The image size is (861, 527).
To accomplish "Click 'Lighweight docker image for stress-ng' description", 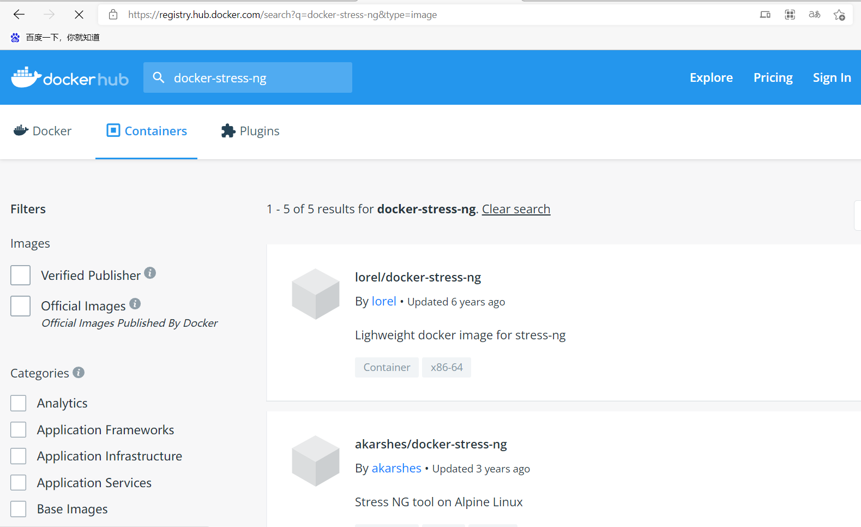I will pyautogui.click(x=460, y=335).
